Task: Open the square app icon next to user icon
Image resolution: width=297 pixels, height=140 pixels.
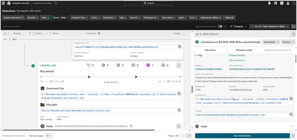Action: [282, 3]
